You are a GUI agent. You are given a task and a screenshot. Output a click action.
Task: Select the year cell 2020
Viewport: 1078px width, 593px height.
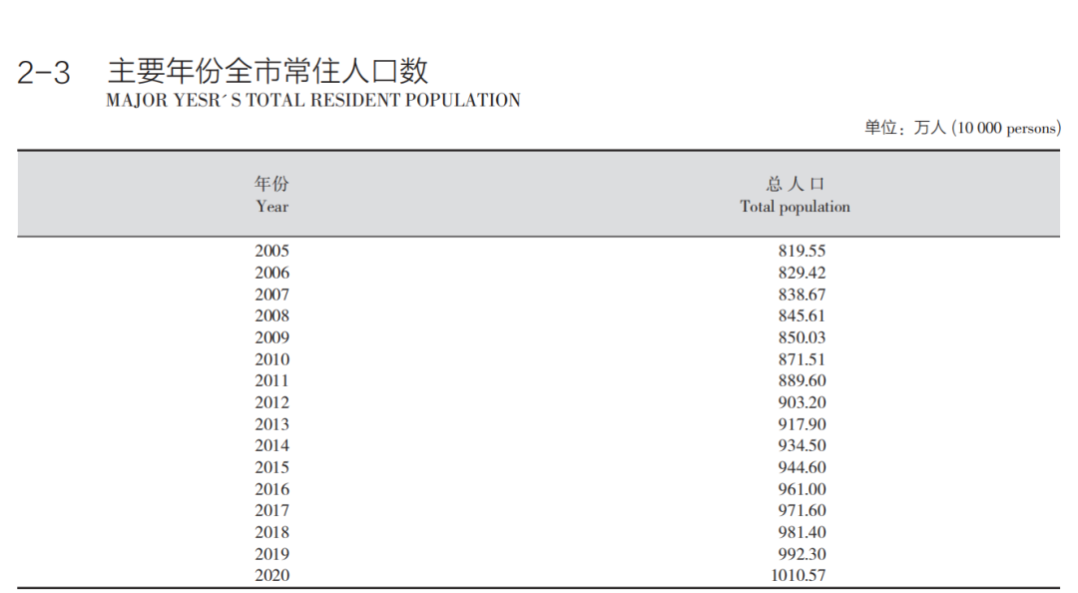click(x=272, y=576)
